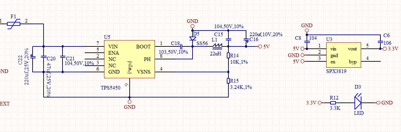
Task: Click the VIN pin label on U5
Action: 113,47
